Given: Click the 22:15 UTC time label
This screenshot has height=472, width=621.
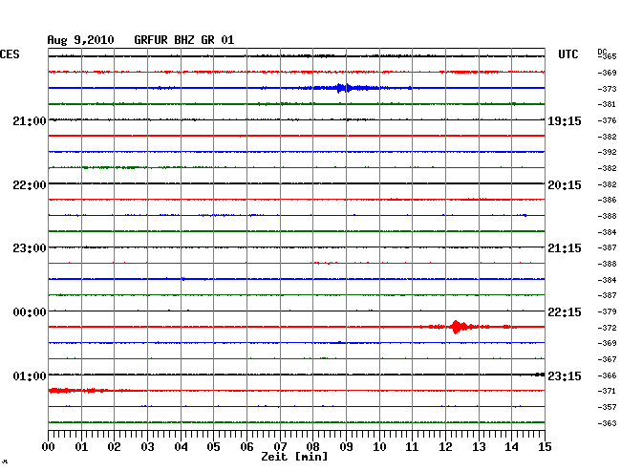Looking at the screenshot, I should (x=565, y=312).
